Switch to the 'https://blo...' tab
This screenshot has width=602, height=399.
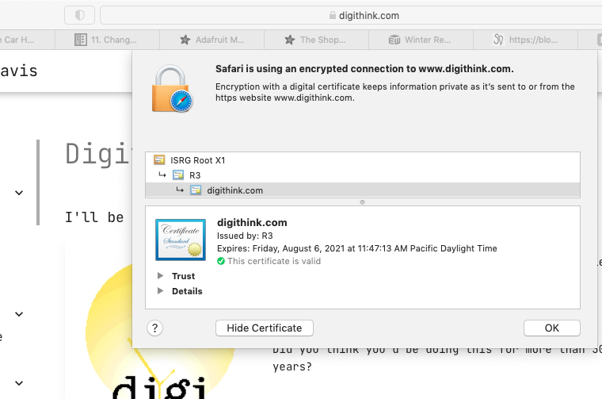coord(525,40)
